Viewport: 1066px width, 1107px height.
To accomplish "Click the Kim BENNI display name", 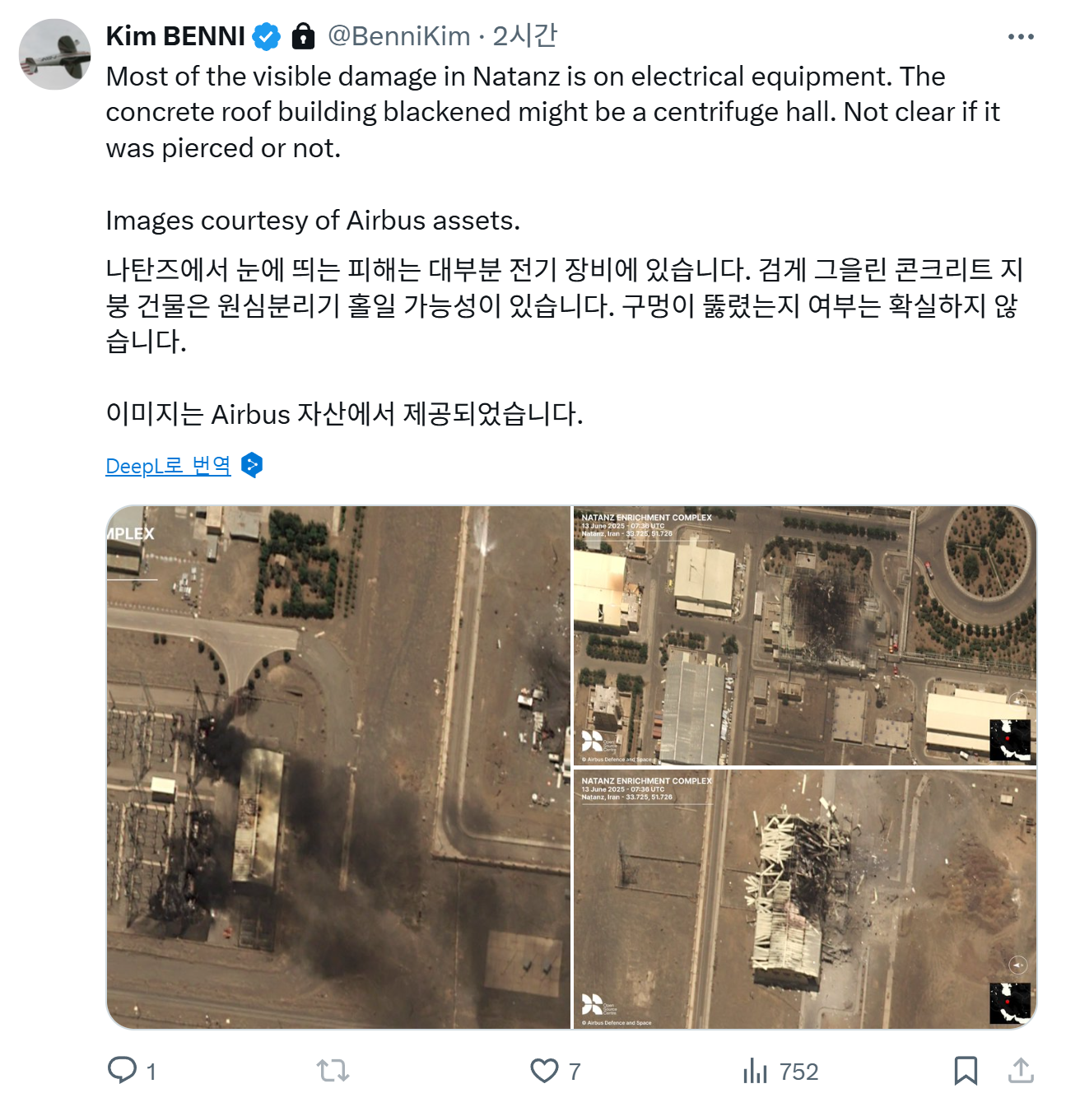I will click(175, 36).
